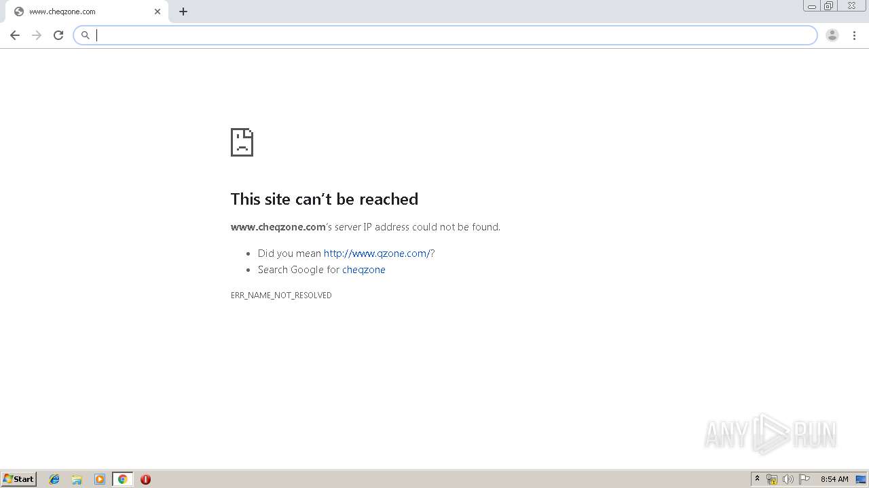The image size is (869, 488).
Task: Minimize the Chrome window
Action: 812,5
